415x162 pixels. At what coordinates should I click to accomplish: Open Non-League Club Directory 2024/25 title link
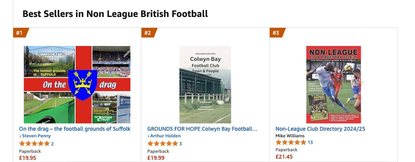(320, 129)
